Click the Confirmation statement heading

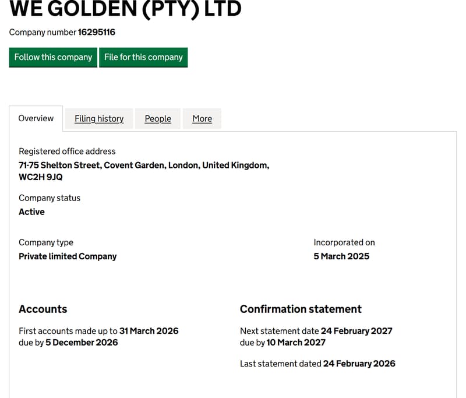(x=301, y=309)
